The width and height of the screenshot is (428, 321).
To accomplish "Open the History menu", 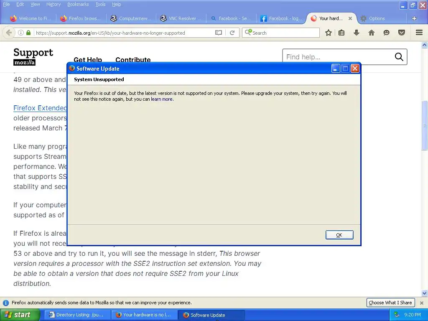I will point(53,4).
